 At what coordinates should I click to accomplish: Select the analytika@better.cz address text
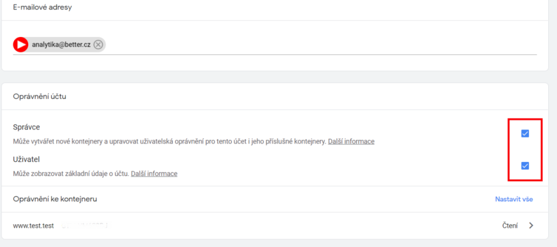[x=61, y=45]
